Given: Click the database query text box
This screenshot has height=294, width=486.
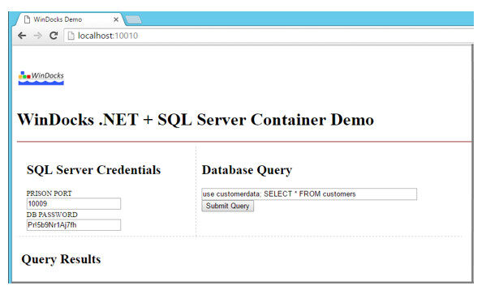Looking at the screenshot, I should point(309,194).
